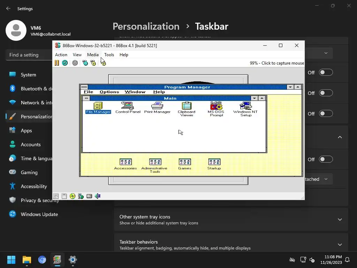Screen dimensions: 357x268
Task: Click the Main group window maximize arrow
Action: [262, 98]
